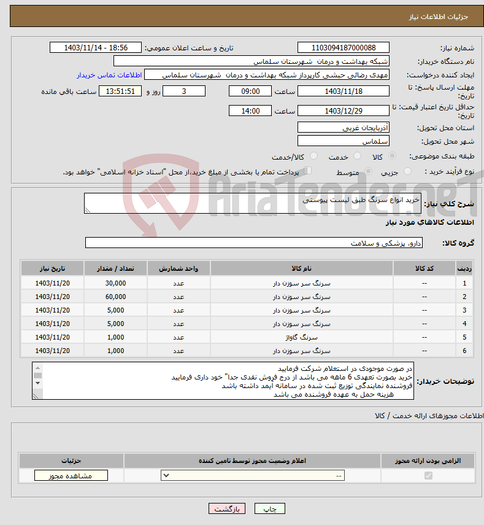Image resolution: width=484 pixels, height=525 pixels.
Task: Click item name سرنگ سر سوزن دار in row 1
Action: tap(302, 283)
